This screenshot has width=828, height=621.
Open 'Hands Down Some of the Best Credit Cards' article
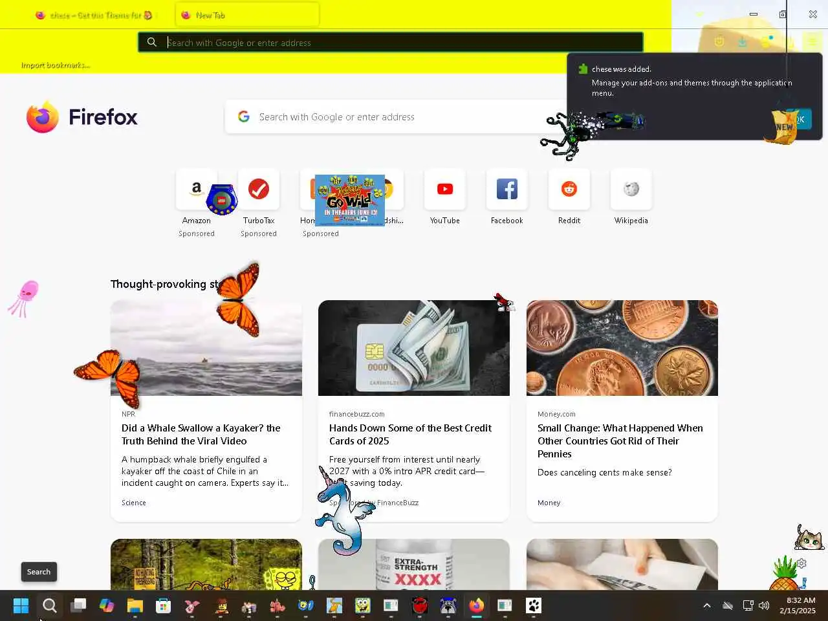tap(410, 434)
